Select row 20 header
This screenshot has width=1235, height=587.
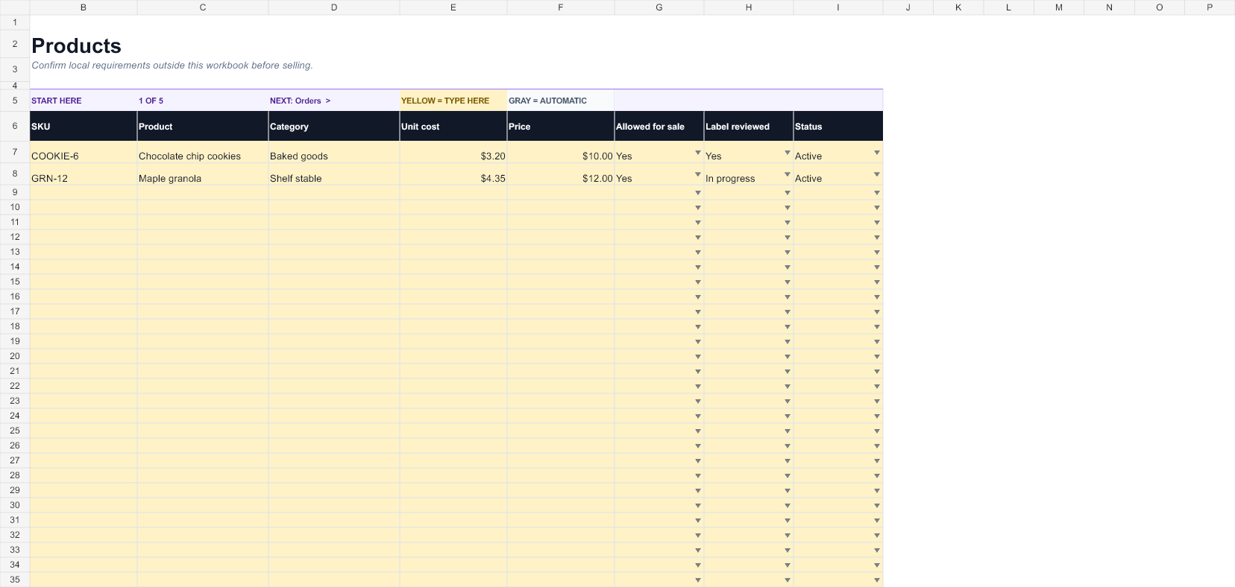[15, 356]
